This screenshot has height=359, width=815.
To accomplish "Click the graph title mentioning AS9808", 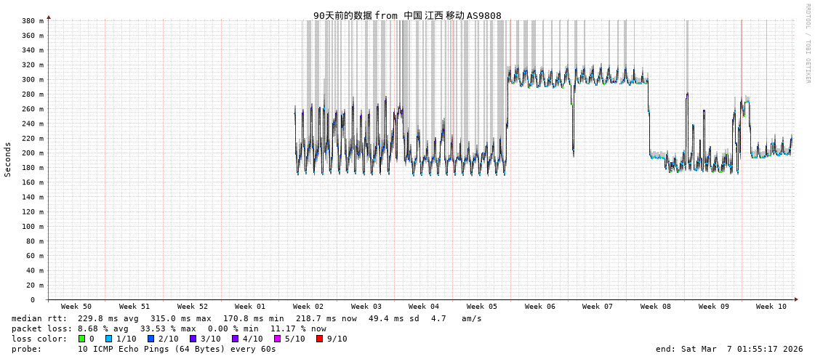I will tap(407, 15).
